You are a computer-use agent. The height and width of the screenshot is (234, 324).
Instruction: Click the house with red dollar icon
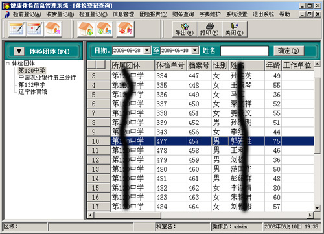tap(125, 29)
